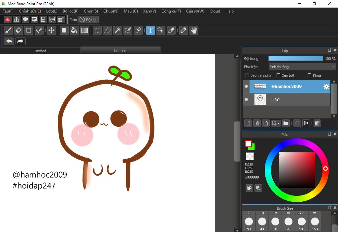Image resolution: width=338 pixels, height=232 pixels.
Task: Click the Đặt lại button
Action: [x=88, y=20]
